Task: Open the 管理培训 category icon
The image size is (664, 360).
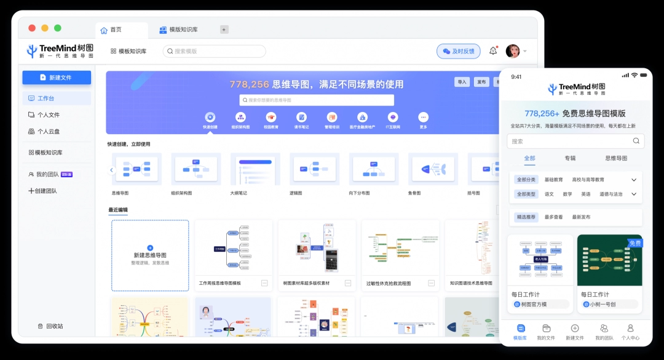Action: tap(331, 117)
